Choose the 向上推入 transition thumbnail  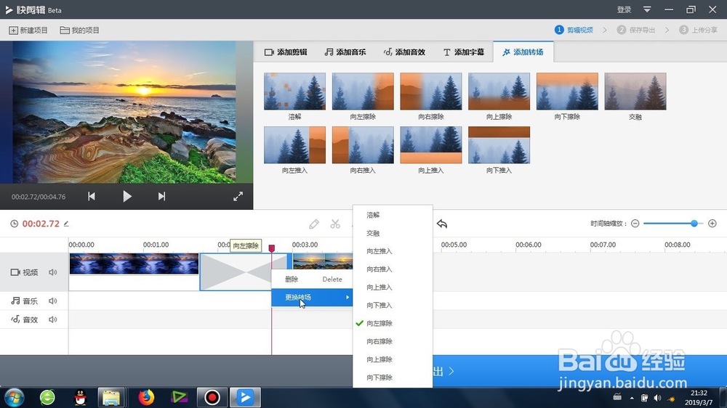(x=431, y=145)
